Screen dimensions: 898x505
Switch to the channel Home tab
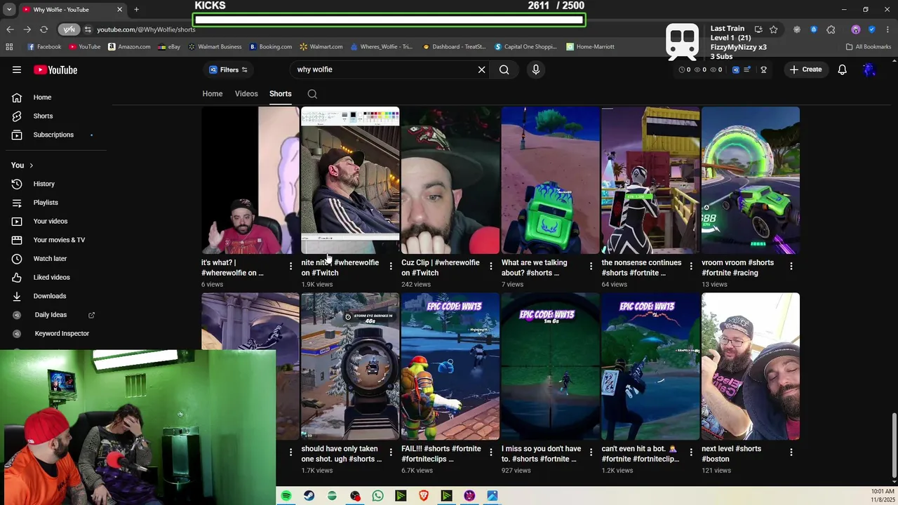click(213, 94)
